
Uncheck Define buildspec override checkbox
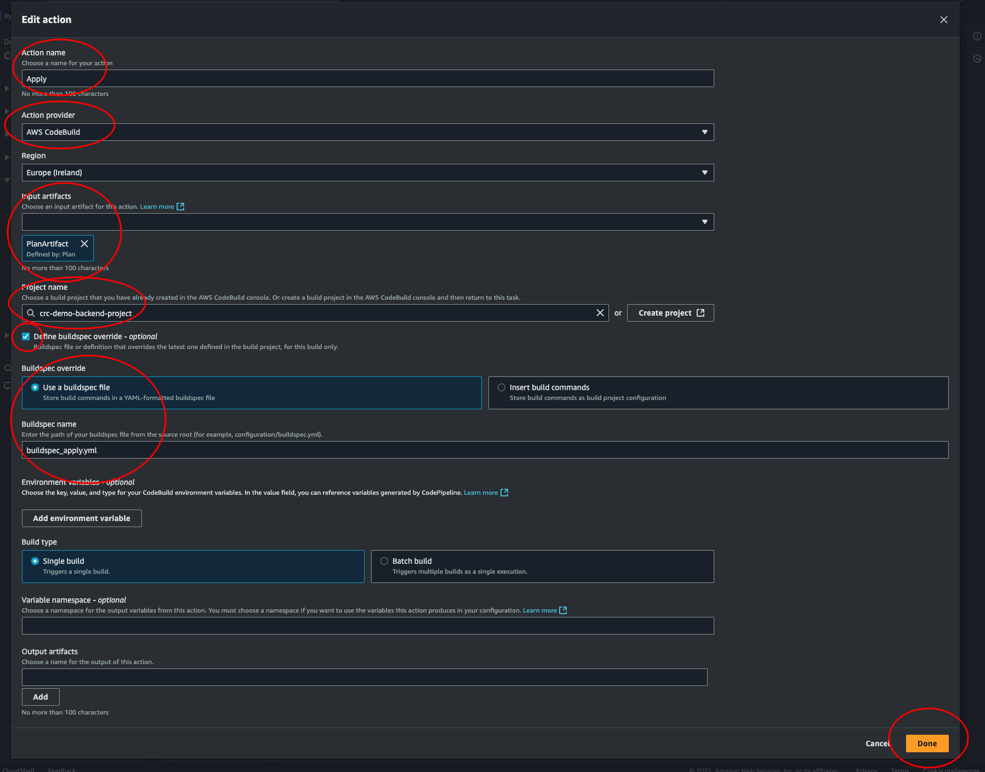(26, 336)
